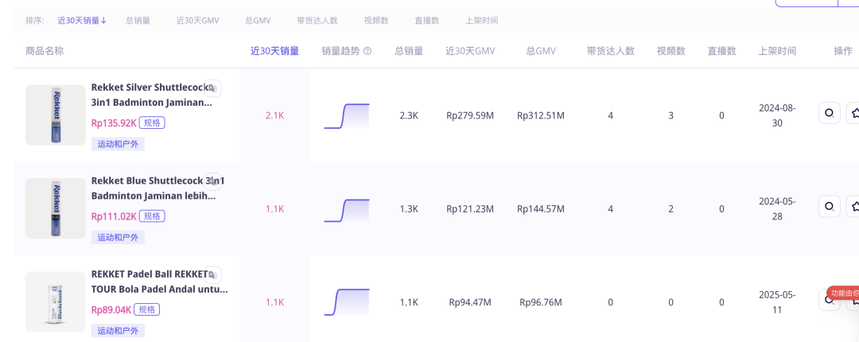This screenshot has height=342, width=859.
Task: Sort by 上架时间 in sort bar
Action: 482,20
